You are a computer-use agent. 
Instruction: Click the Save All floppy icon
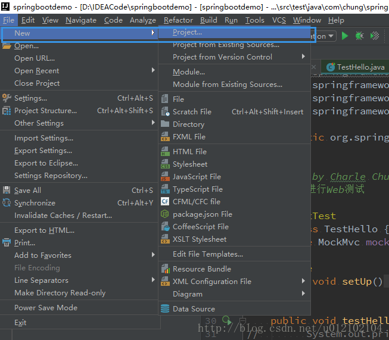point(7,190)
